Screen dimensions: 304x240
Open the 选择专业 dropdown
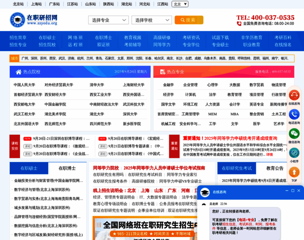[108, 20]
